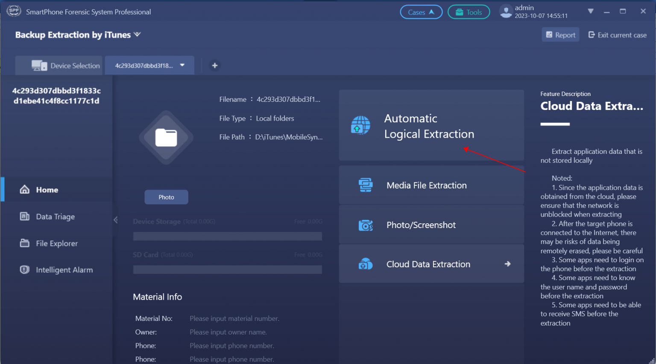Screen dimensions: 656x364
Task: Click the Automatic Logical Extraction globe icon
Action: coord(361,125)
